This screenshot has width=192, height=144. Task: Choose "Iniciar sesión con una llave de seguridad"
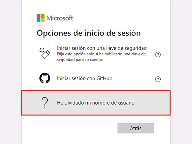(101, 48)
